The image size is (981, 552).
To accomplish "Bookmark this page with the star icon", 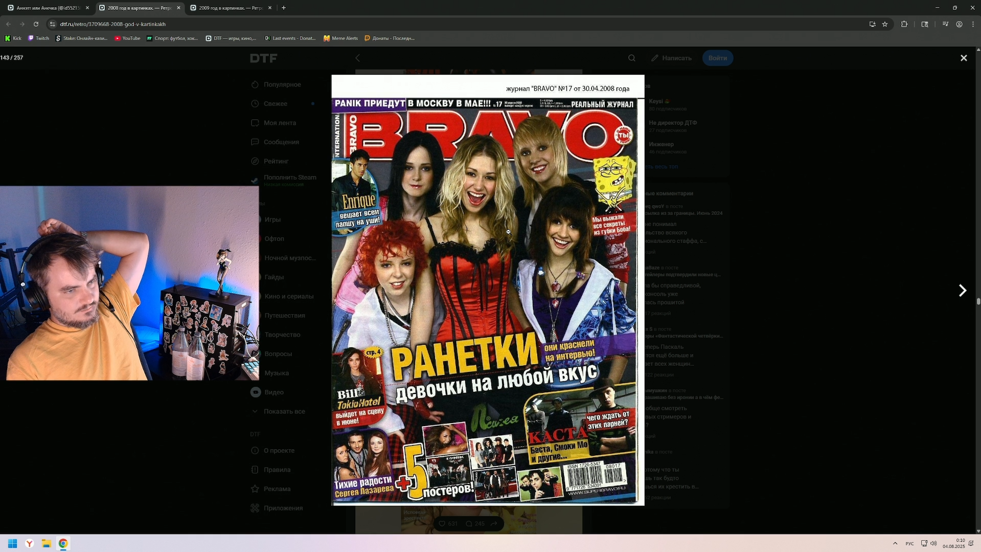I will 885,24.
